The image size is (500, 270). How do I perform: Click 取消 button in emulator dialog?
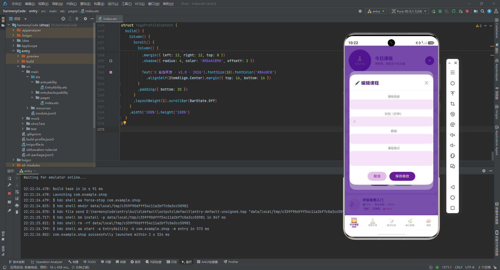377,176
